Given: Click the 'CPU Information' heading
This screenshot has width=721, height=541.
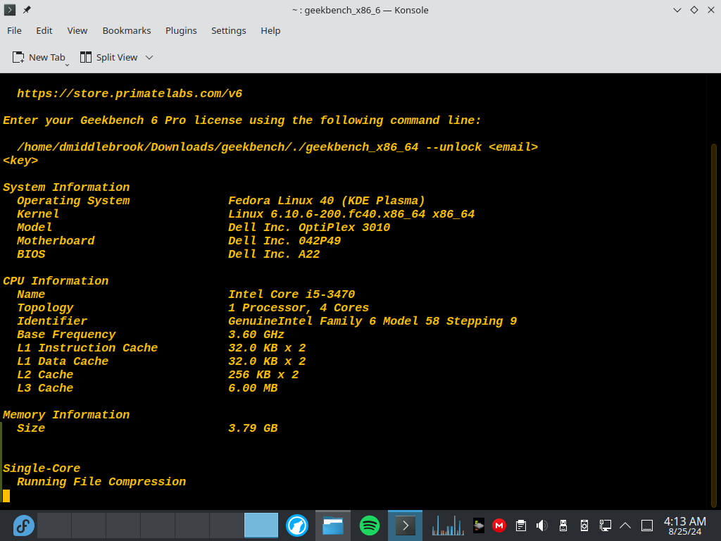Looking at the screenshot, I should pos(56,280).
